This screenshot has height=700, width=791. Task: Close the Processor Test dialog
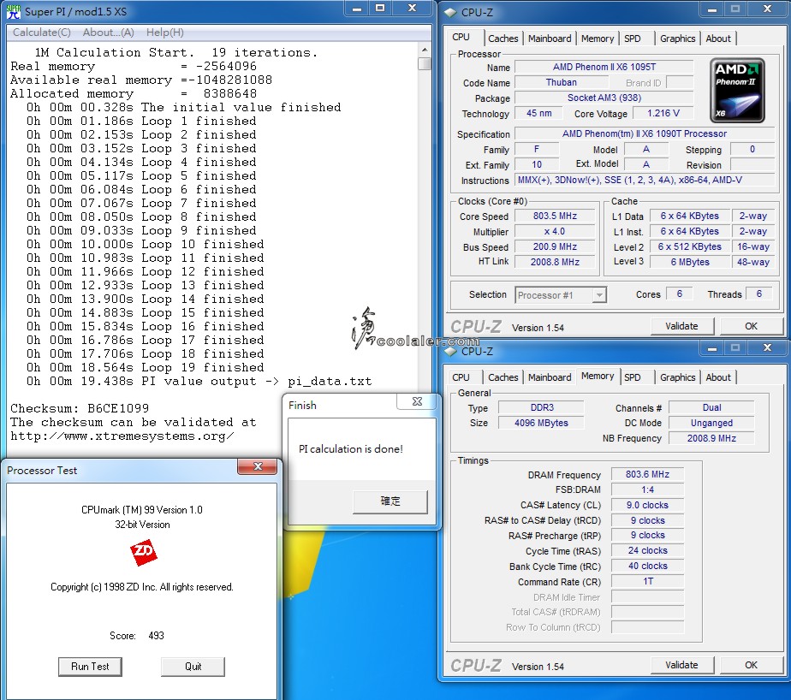click(258, 466)
